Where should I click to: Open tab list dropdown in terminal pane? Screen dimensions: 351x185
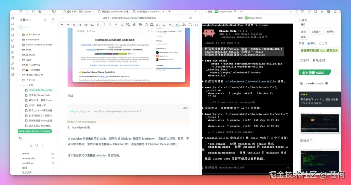coord(291,11)
